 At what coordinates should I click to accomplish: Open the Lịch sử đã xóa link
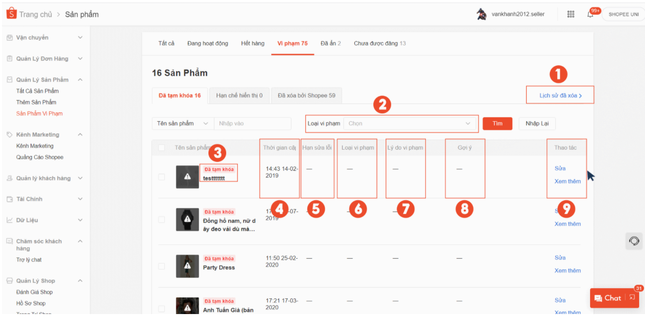[560, 96]
